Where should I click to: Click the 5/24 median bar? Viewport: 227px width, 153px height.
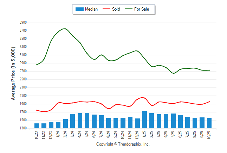point(87,121)
